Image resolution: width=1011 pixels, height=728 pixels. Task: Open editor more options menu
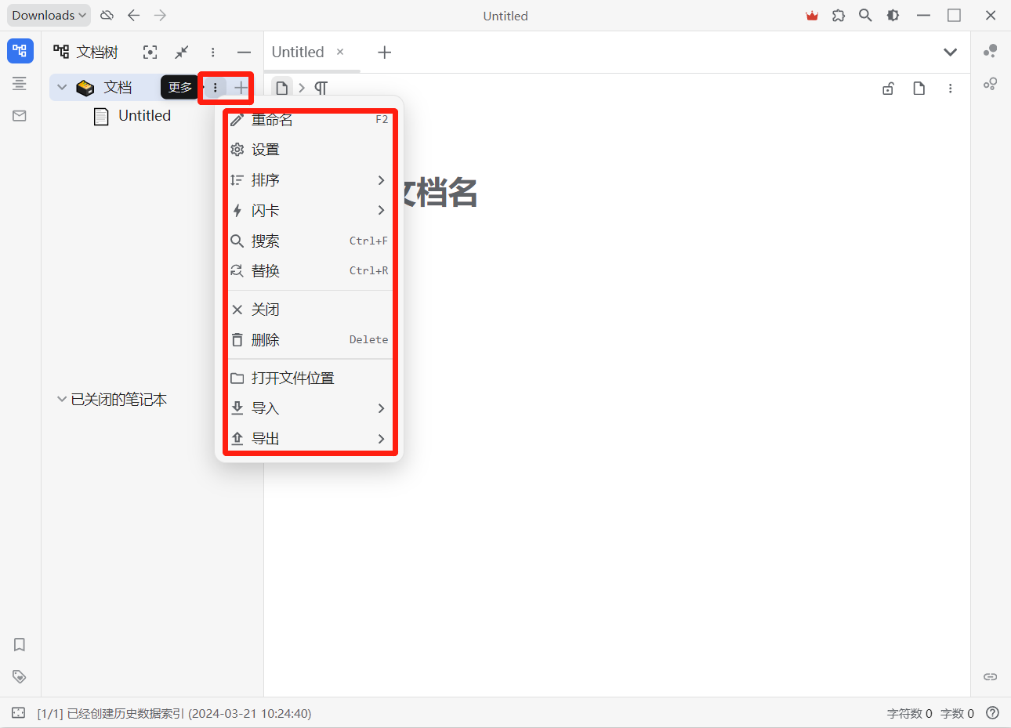point(950,89)
